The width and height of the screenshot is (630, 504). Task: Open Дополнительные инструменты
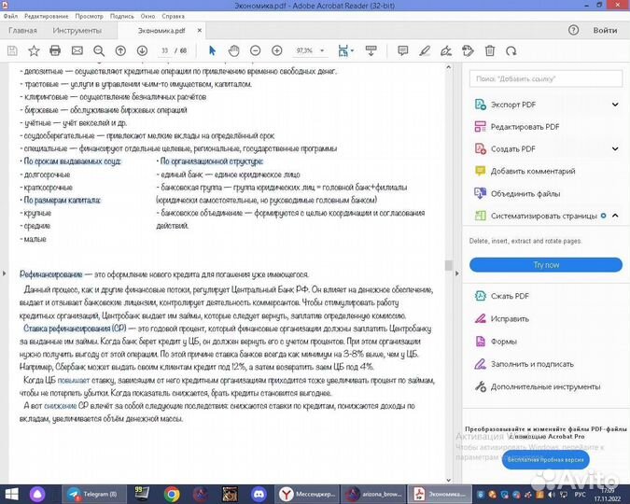pyautogui.click(x=546, y=387)
